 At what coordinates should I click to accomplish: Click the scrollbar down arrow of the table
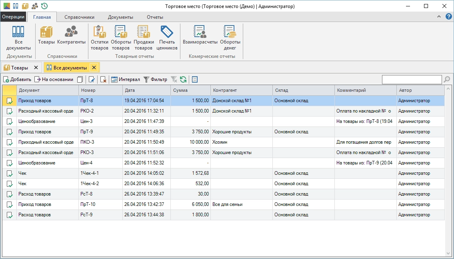click(448, 253)
